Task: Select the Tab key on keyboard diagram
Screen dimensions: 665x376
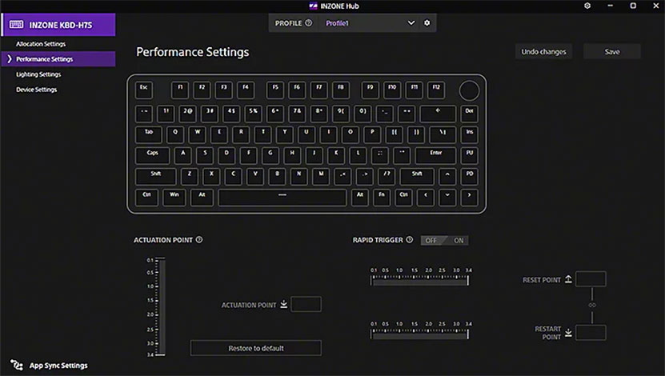Action: pos(149,134)
